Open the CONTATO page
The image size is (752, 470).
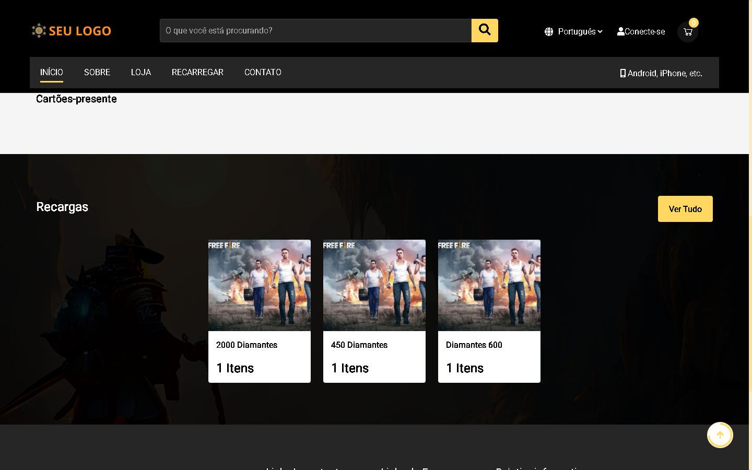click(x=263, y=72)
